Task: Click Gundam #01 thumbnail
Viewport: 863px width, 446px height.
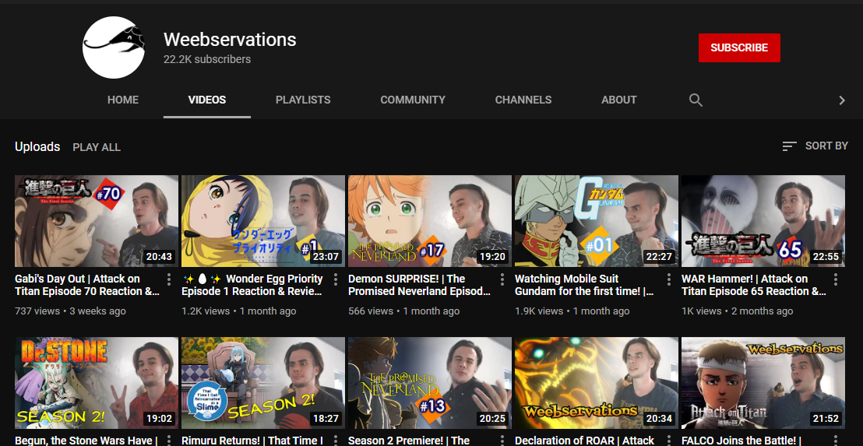Action: pos(597,221)
